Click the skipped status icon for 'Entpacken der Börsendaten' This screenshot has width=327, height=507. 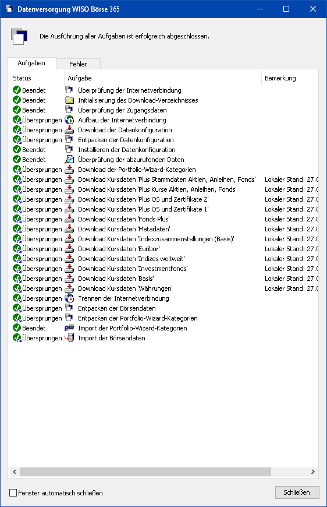pos(17,308)
